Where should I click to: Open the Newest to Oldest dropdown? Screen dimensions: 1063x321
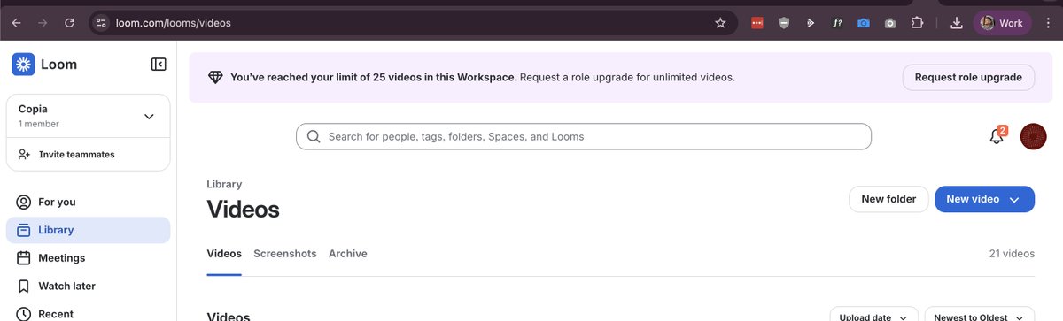click(x=980, y=315)
